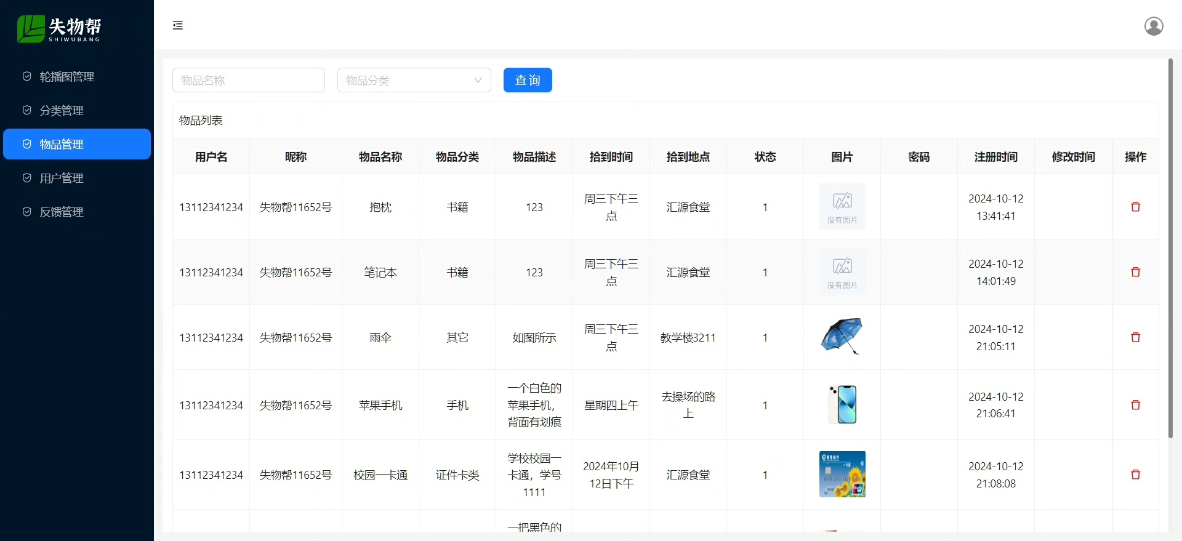Go to 分类管理 menu item
This screenshot has height=541, width=1182.
point(62,110)
